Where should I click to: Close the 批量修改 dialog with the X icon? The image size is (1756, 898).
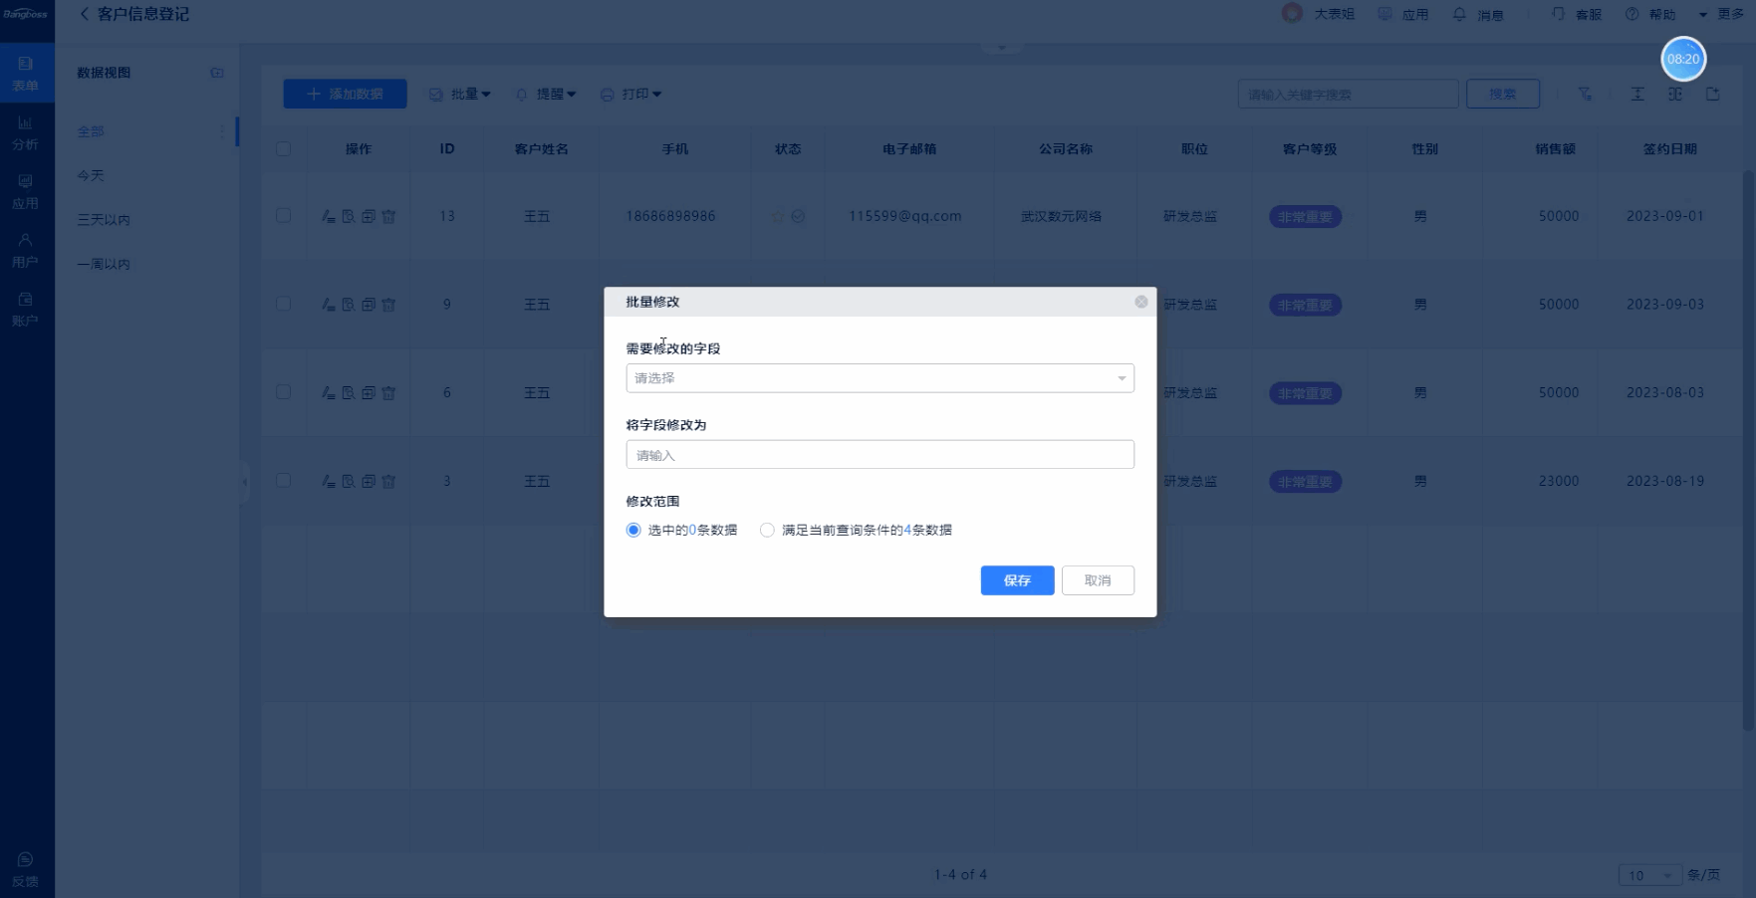(x=1141, y=302)
